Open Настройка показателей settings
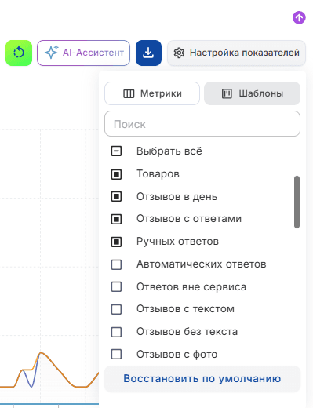Screen dimensions: 313x408 click(x=236, y=53)
